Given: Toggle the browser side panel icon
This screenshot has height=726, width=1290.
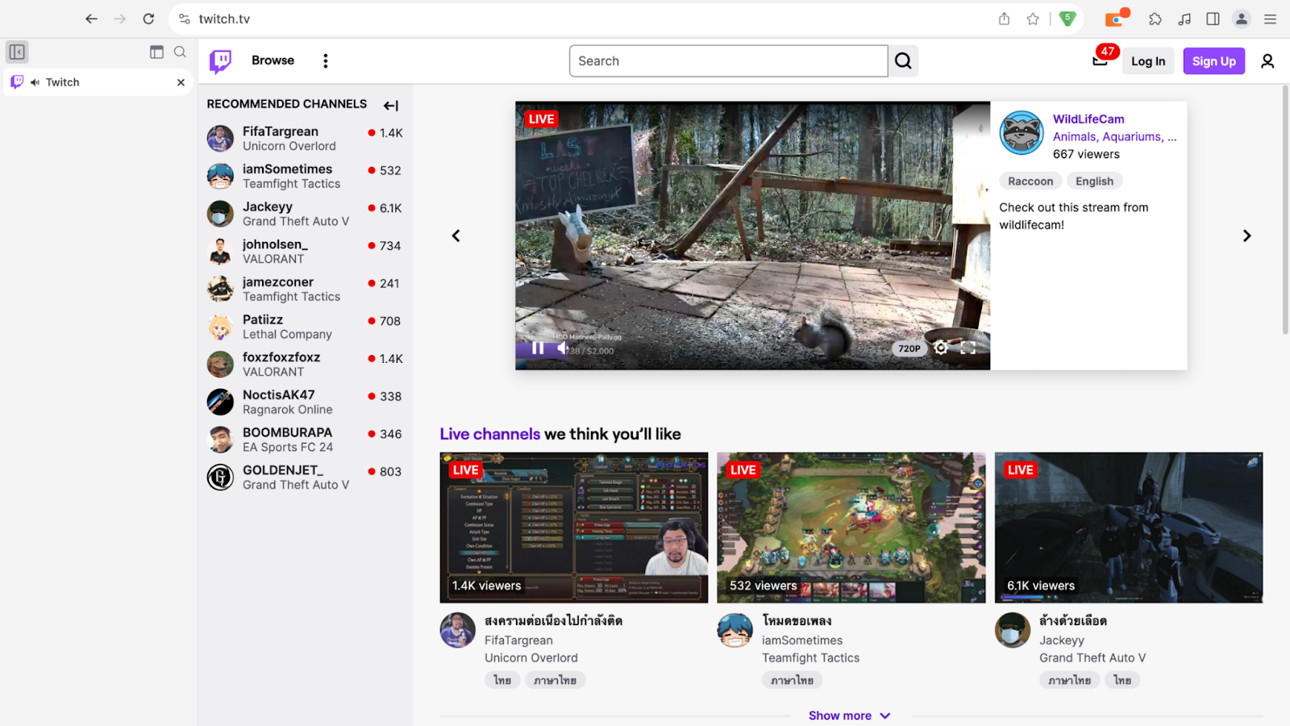Looking at the screenshot, I should [1213, 19].
